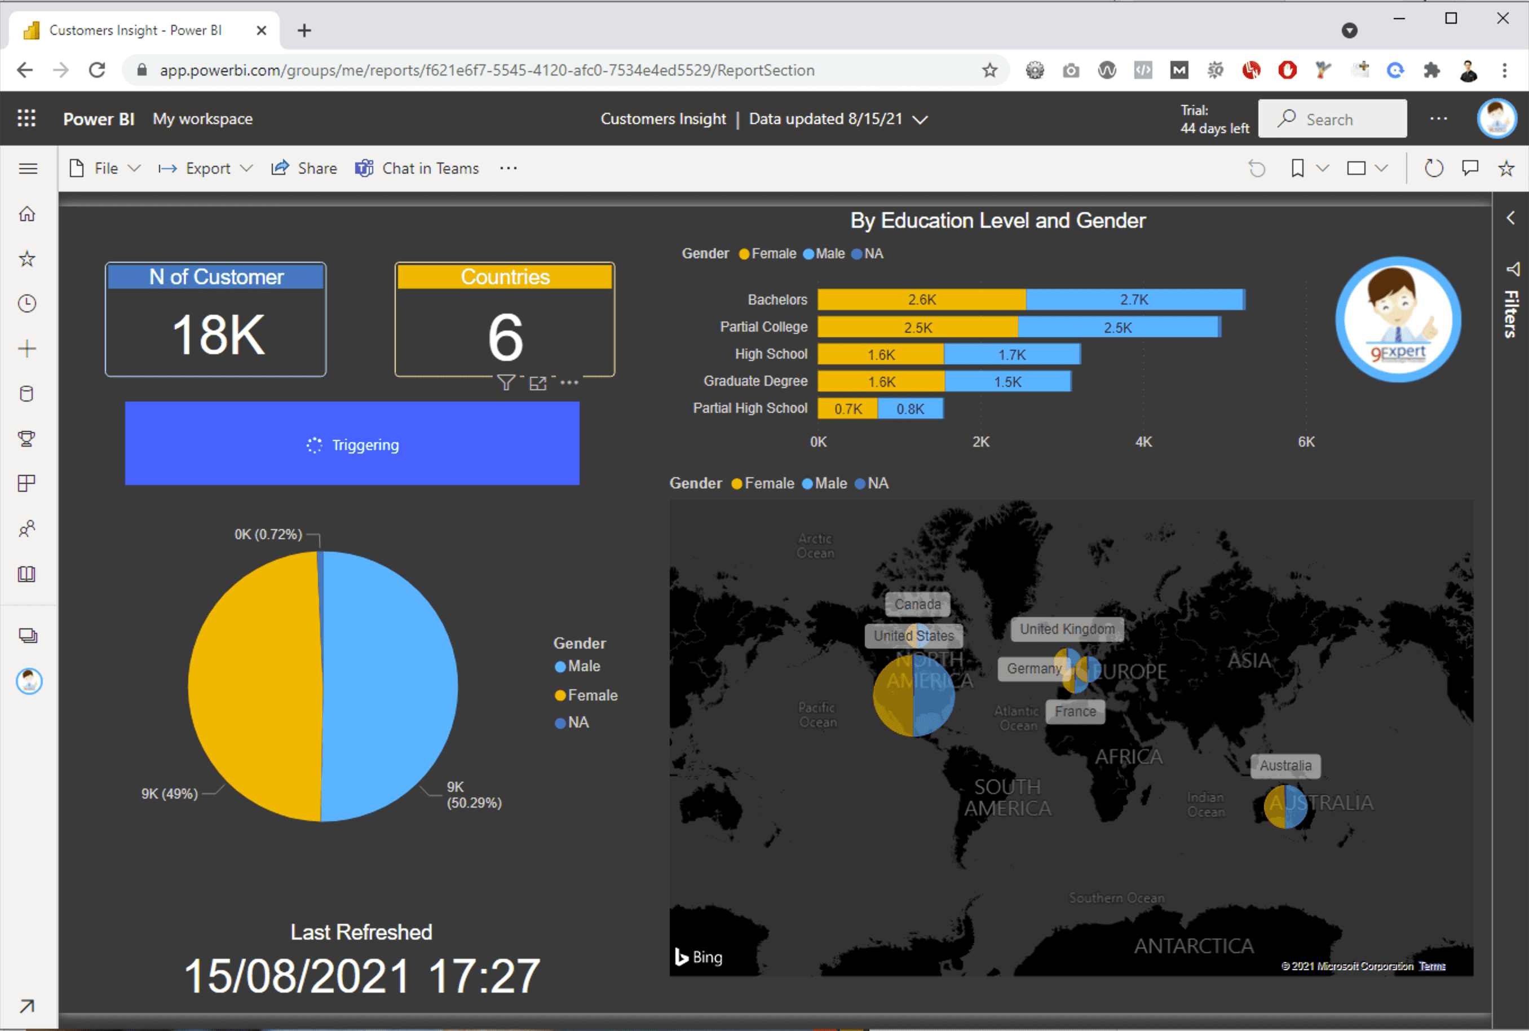The height and width of the screenshot is (1031, 1529).
Task: Click the filter icon under Countries card
Action: click(x=506, y=383)
